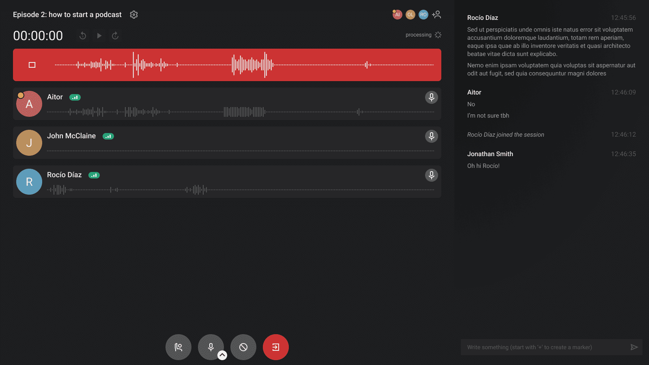Click the 'Sed ut perspiciatis' chat message
Screen dimensions: 649x365
pos(550,42)
